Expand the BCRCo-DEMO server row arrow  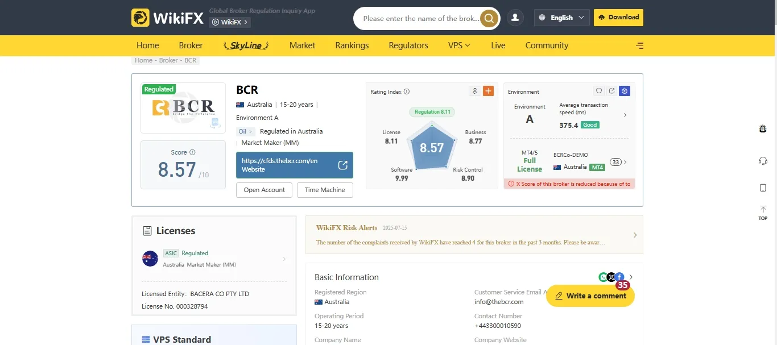[625, 162]
